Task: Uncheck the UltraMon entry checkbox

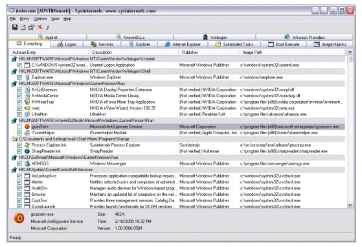Action: [x=19, y=114]
